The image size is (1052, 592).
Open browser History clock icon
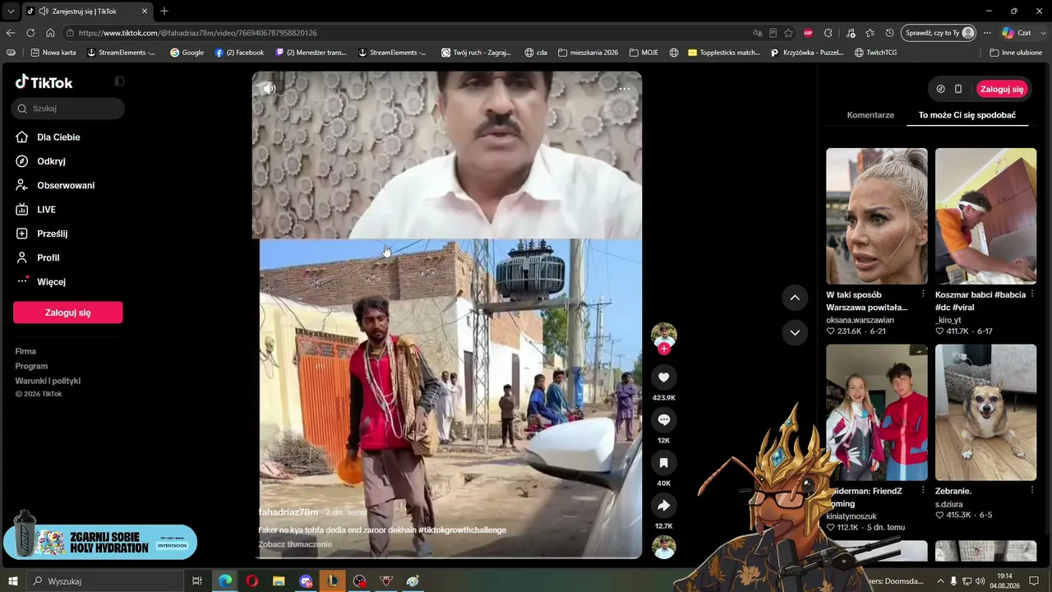click(890, 33)
